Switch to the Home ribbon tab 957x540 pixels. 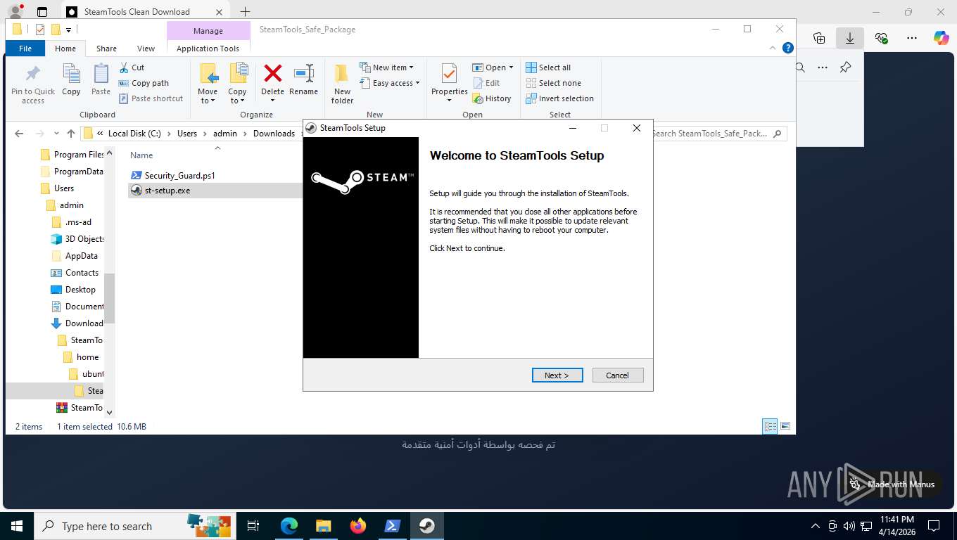coord(65,49)
